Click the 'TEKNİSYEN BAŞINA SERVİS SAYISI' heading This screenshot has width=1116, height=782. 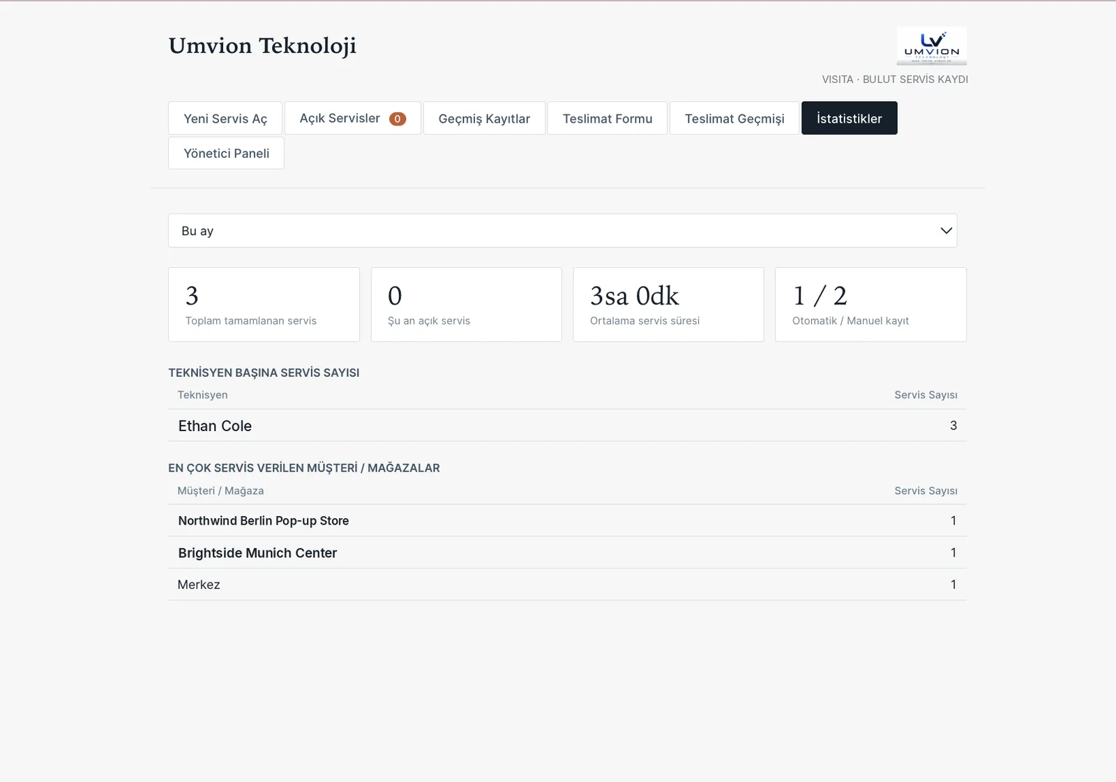[x=264, y=373]
